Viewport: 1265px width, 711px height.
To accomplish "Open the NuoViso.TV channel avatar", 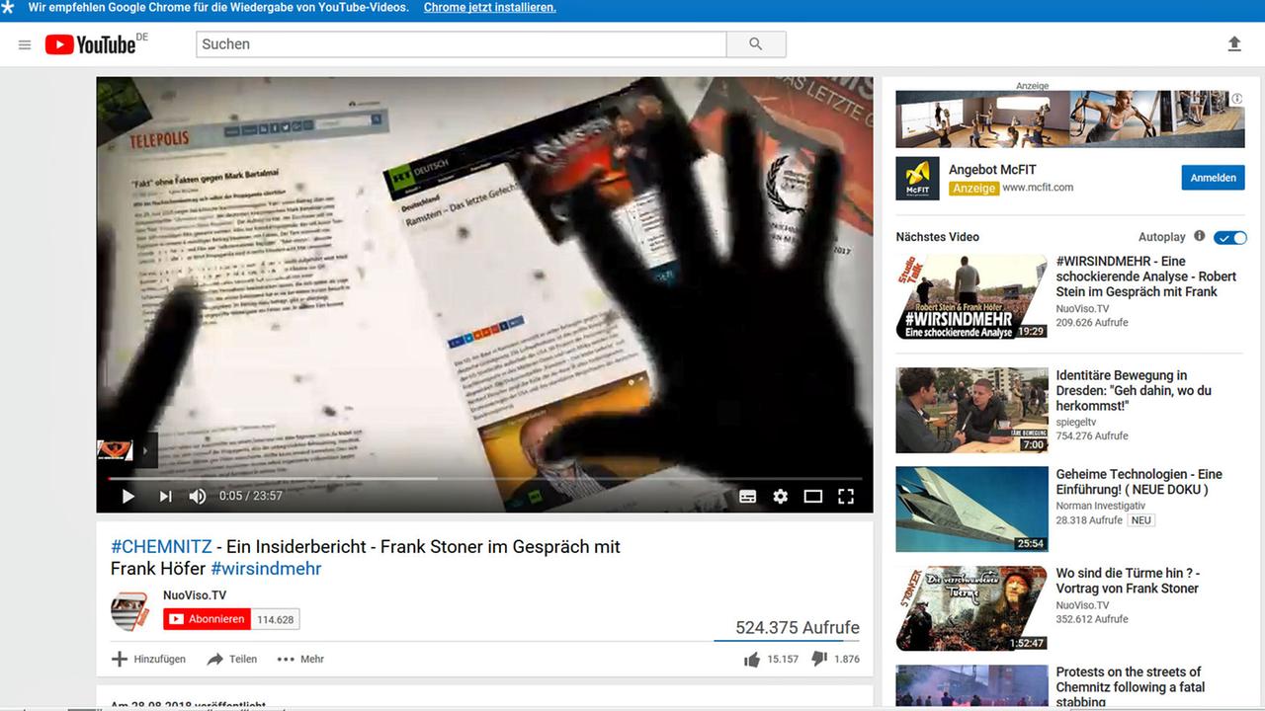I will pyautogui.click(x=129, y=611).
